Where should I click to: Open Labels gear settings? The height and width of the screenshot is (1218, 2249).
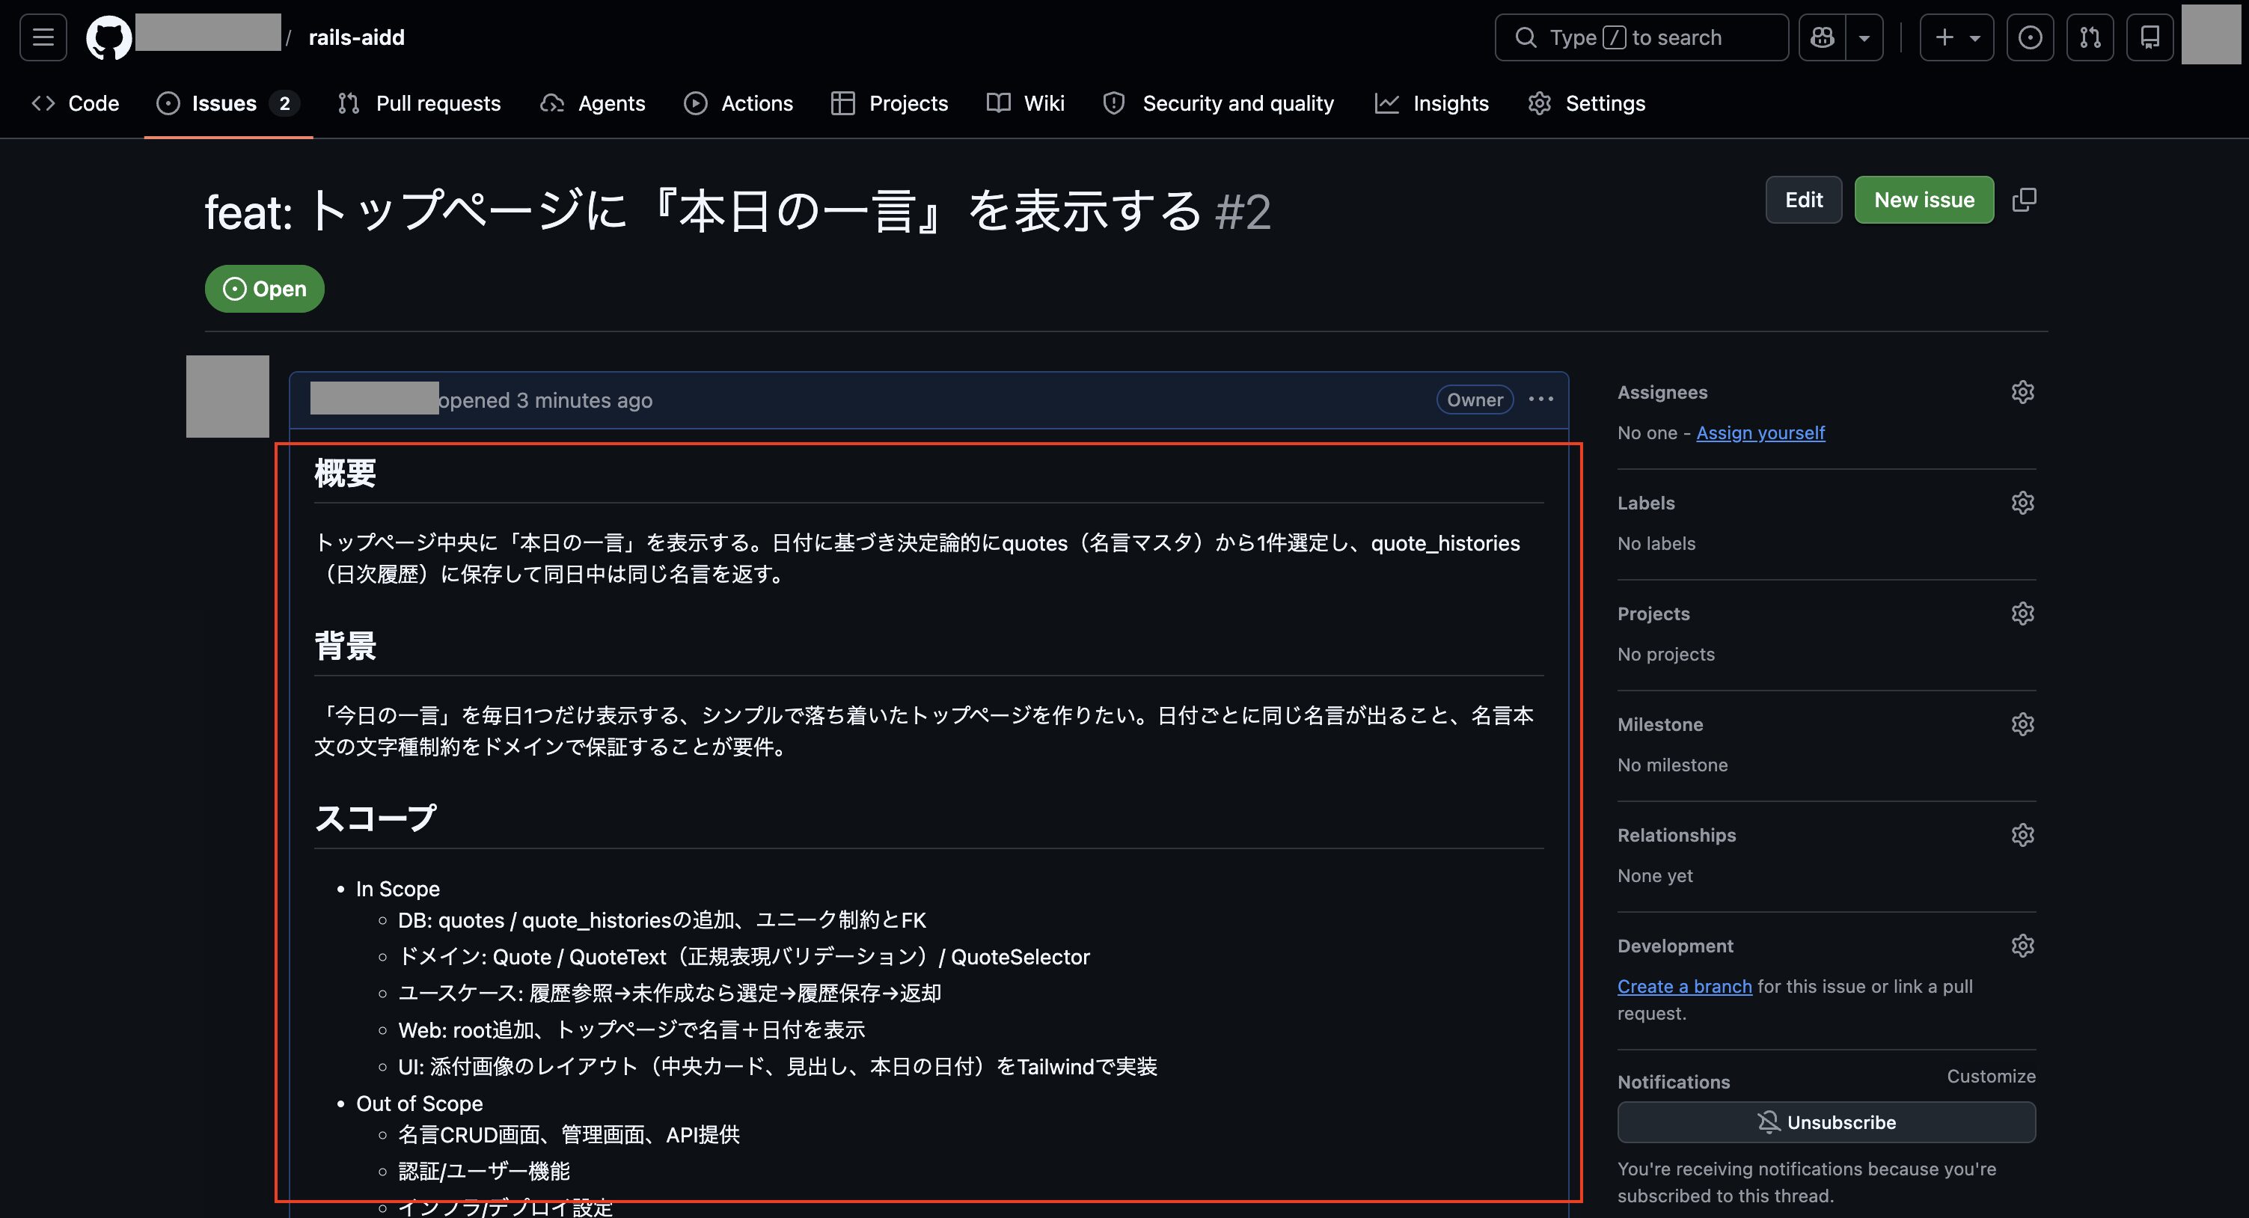pos(2022,503)
